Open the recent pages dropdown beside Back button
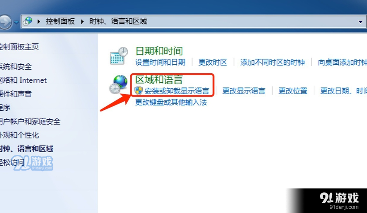The width and height of the screenshot is (367, 213). pyautogui.click(x=16, y=22)
